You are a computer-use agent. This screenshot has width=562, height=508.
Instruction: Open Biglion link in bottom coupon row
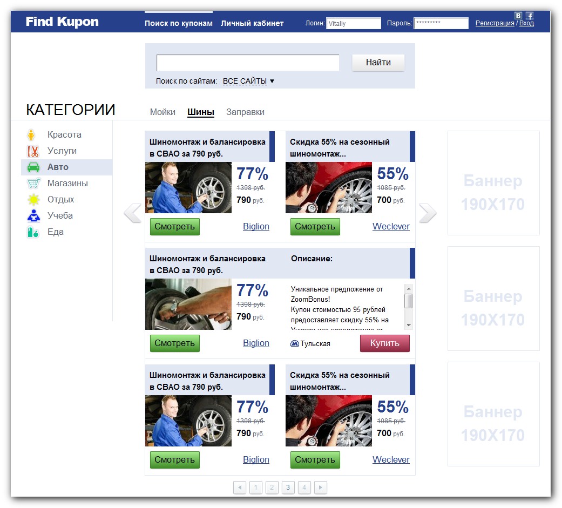[x=256, y=459]
